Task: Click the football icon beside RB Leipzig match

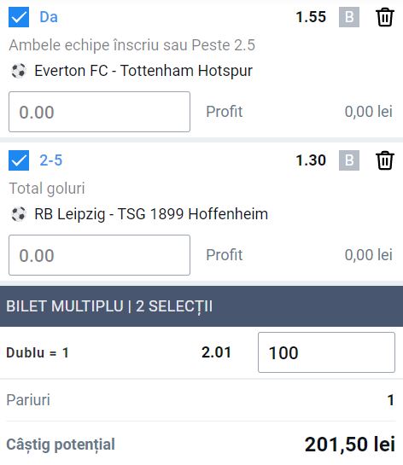Action: 19,214
